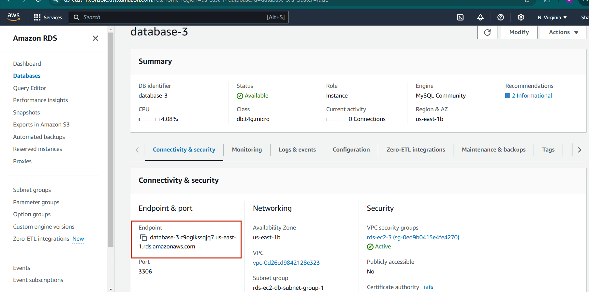Close the Amazon RDS side panel
589x292 pixels.
point(96,38)
